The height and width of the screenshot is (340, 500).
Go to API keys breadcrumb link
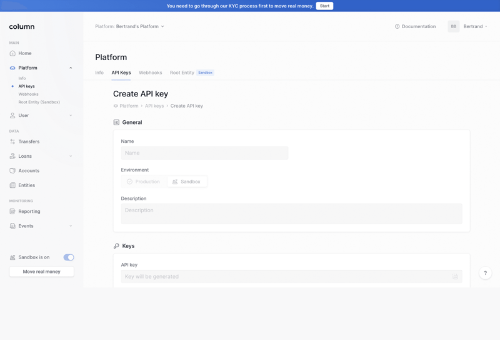tap(154, 106)
